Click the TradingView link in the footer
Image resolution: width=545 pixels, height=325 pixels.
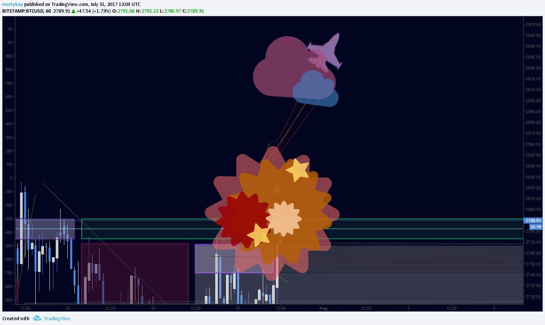coord(57,318)
